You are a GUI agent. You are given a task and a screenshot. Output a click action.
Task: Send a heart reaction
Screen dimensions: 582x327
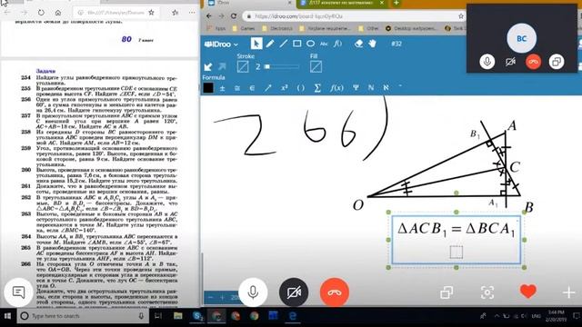[x=527, y=292]
